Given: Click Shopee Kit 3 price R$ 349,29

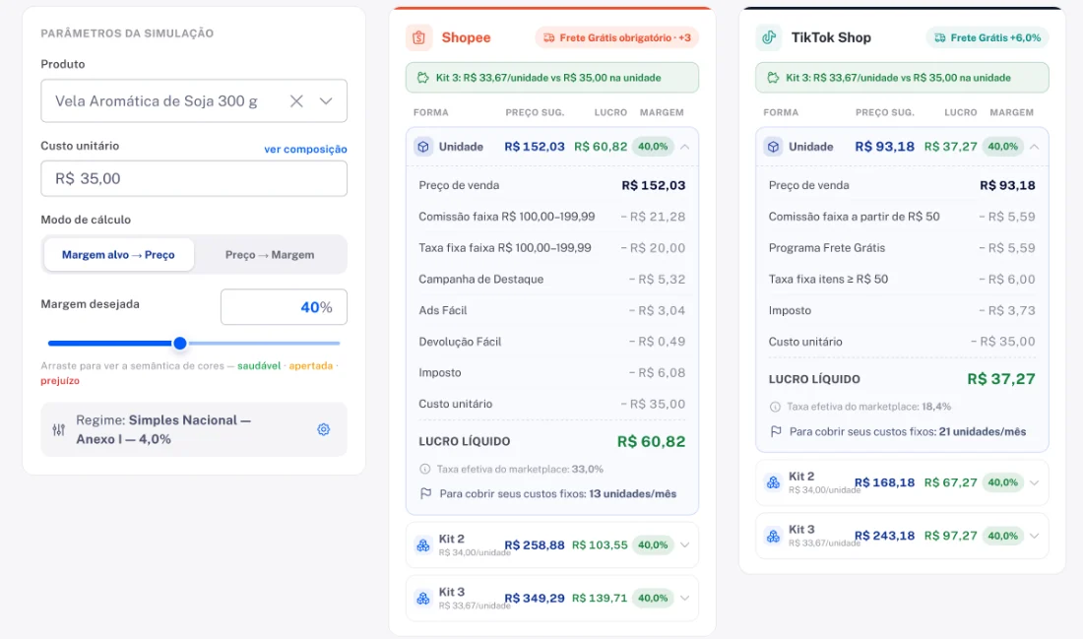Looking at the screenshot, I should tap(535, 599).
